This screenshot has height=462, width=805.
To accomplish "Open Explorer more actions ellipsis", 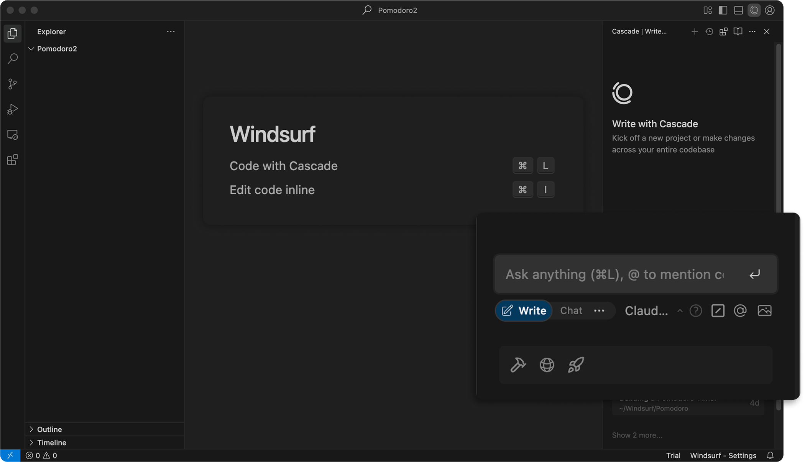I will (x=171, y=31).
